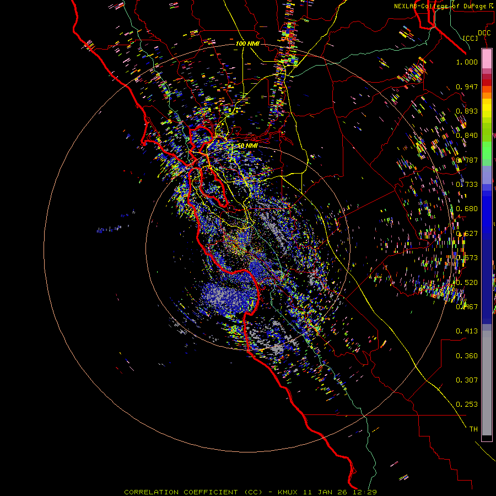
Task: Click the 100 NMI range ring label
Action: coord(247,44)
